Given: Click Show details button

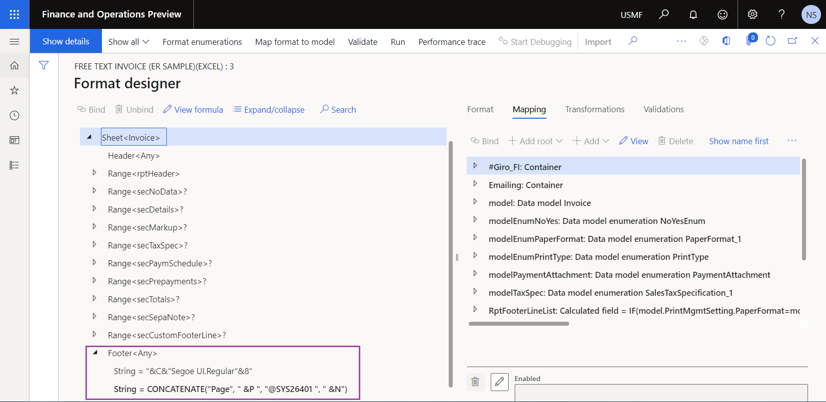Looking at the screenshot, I should pyautogui.click(x=66, y=41).
